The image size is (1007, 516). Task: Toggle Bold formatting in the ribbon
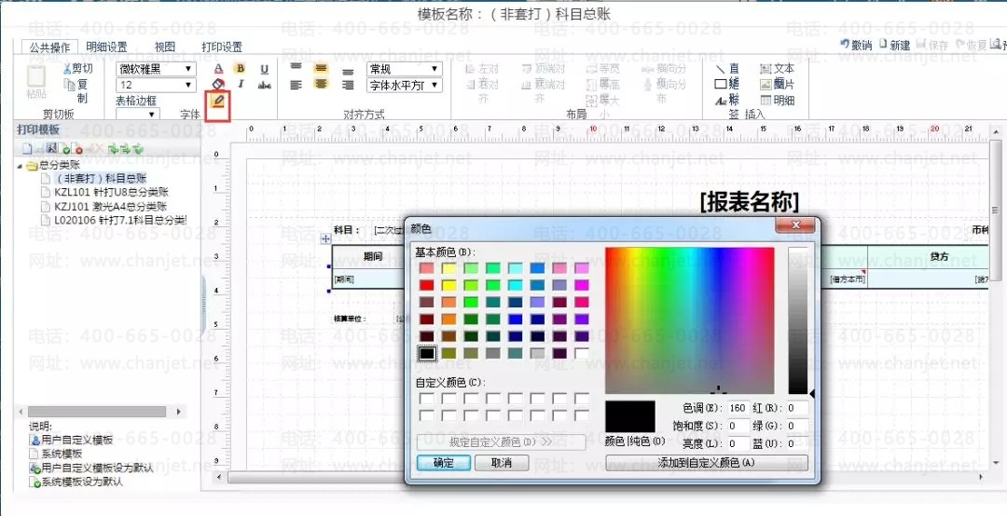pyautogui.click(x=241, y=69)
